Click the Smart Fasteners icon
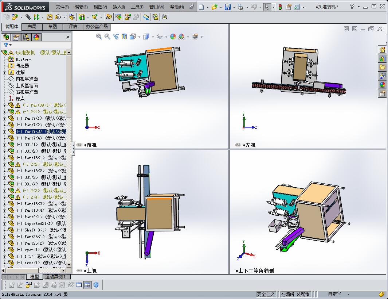Image resolution: width=388 pixels, height=299 pixels. point(50,17)
